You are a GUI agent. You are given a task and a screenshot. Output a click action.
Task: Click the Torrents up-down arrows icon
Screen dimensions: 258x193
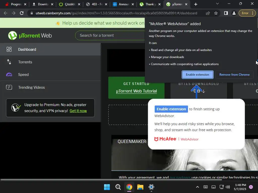pos(9,62)
